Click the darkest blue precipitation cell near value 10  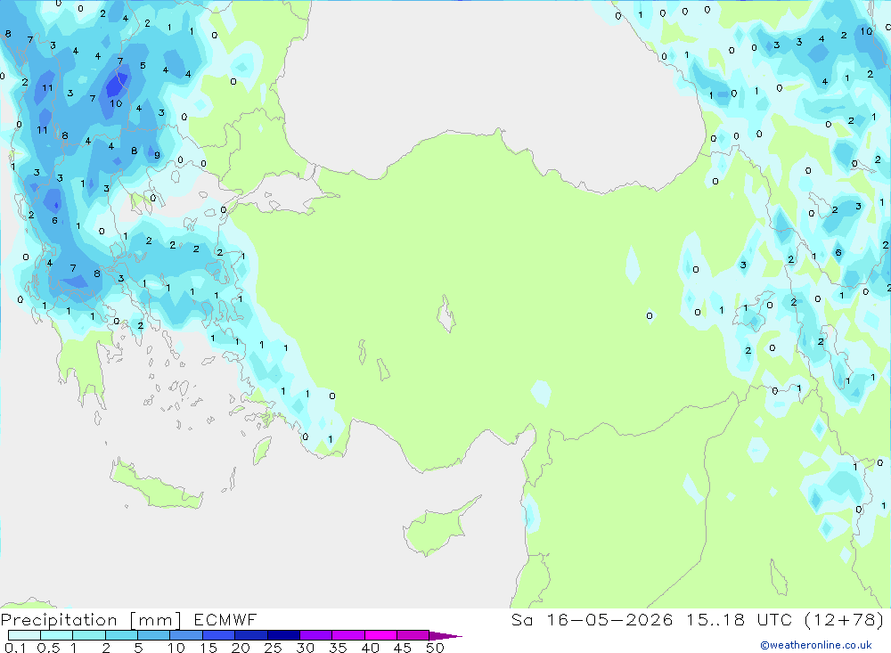tap(116, 86)
